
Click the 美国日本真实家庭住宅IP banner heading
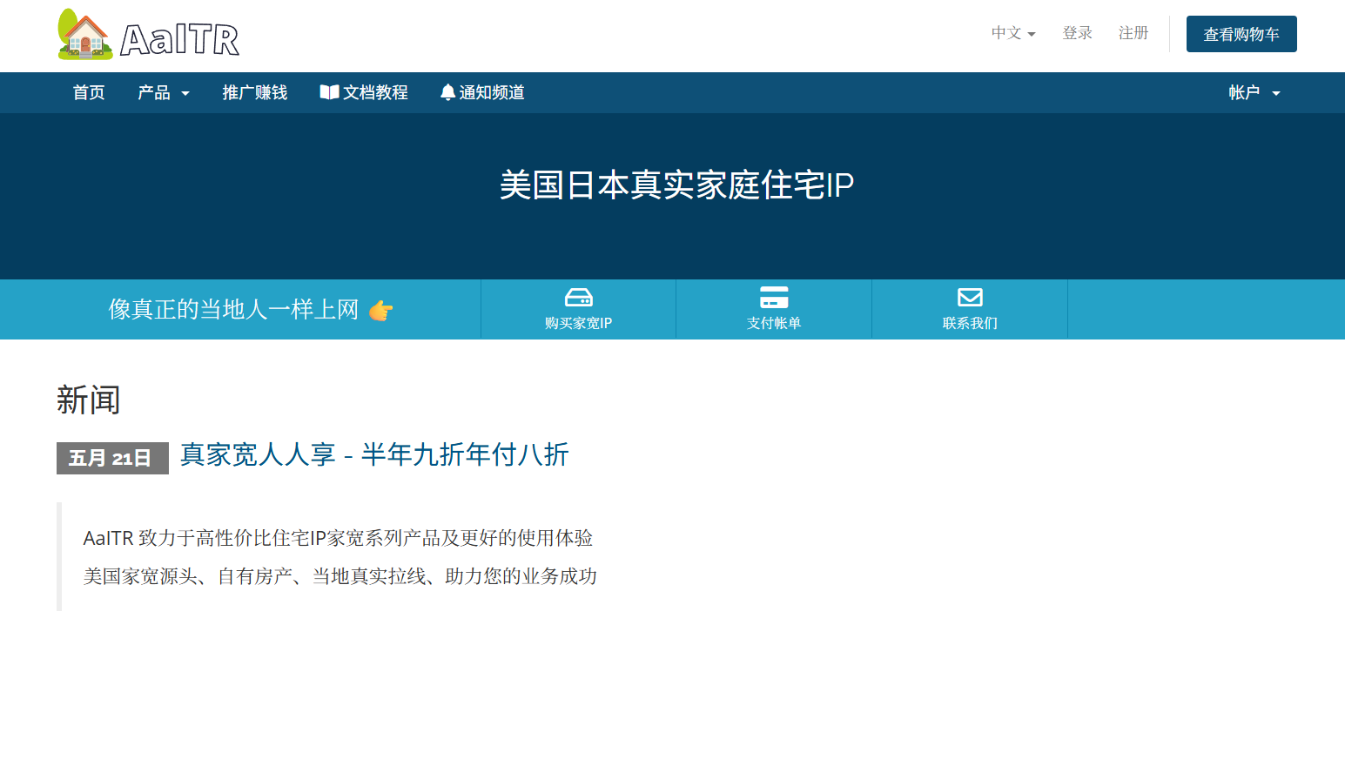click(x=676, y=185)
